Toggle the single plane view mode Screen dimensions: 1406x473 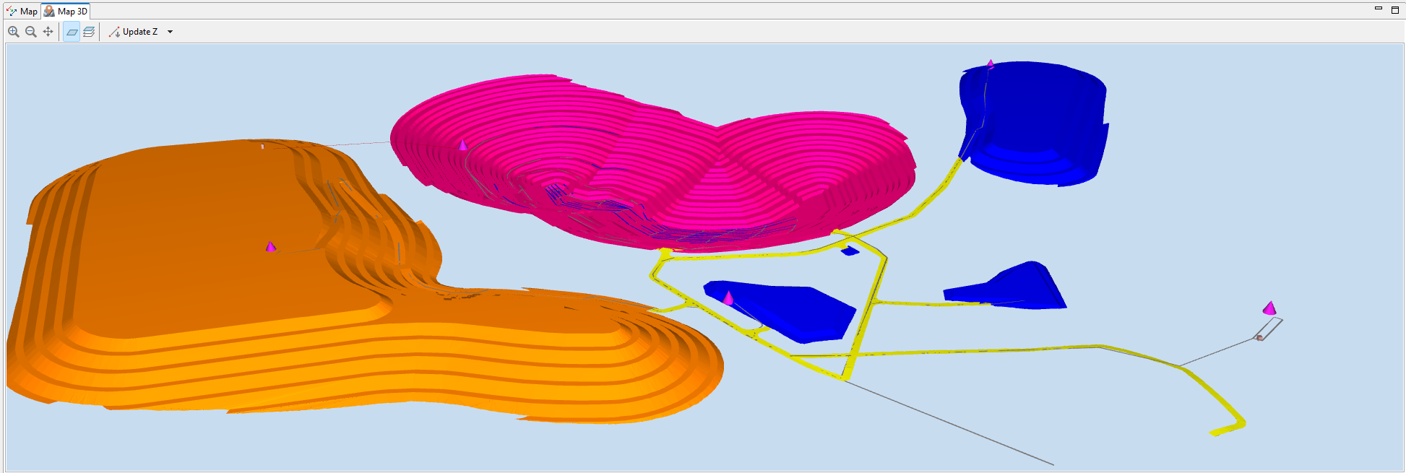tap(72, 32)
